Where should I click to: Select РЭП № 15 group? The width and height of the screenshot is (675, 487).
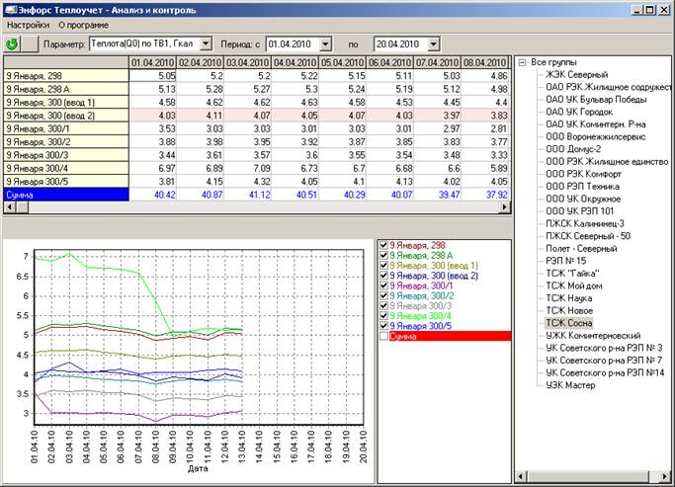pos(565,261)
